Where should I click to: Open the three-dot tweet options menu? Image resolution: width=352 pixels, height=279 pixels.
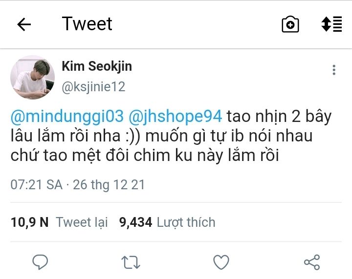[x=334, y=70]
